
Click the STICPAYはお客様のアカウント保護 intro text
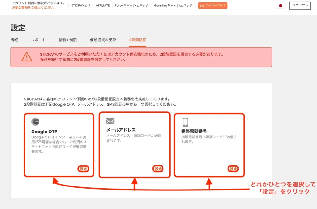click(100, 102)
